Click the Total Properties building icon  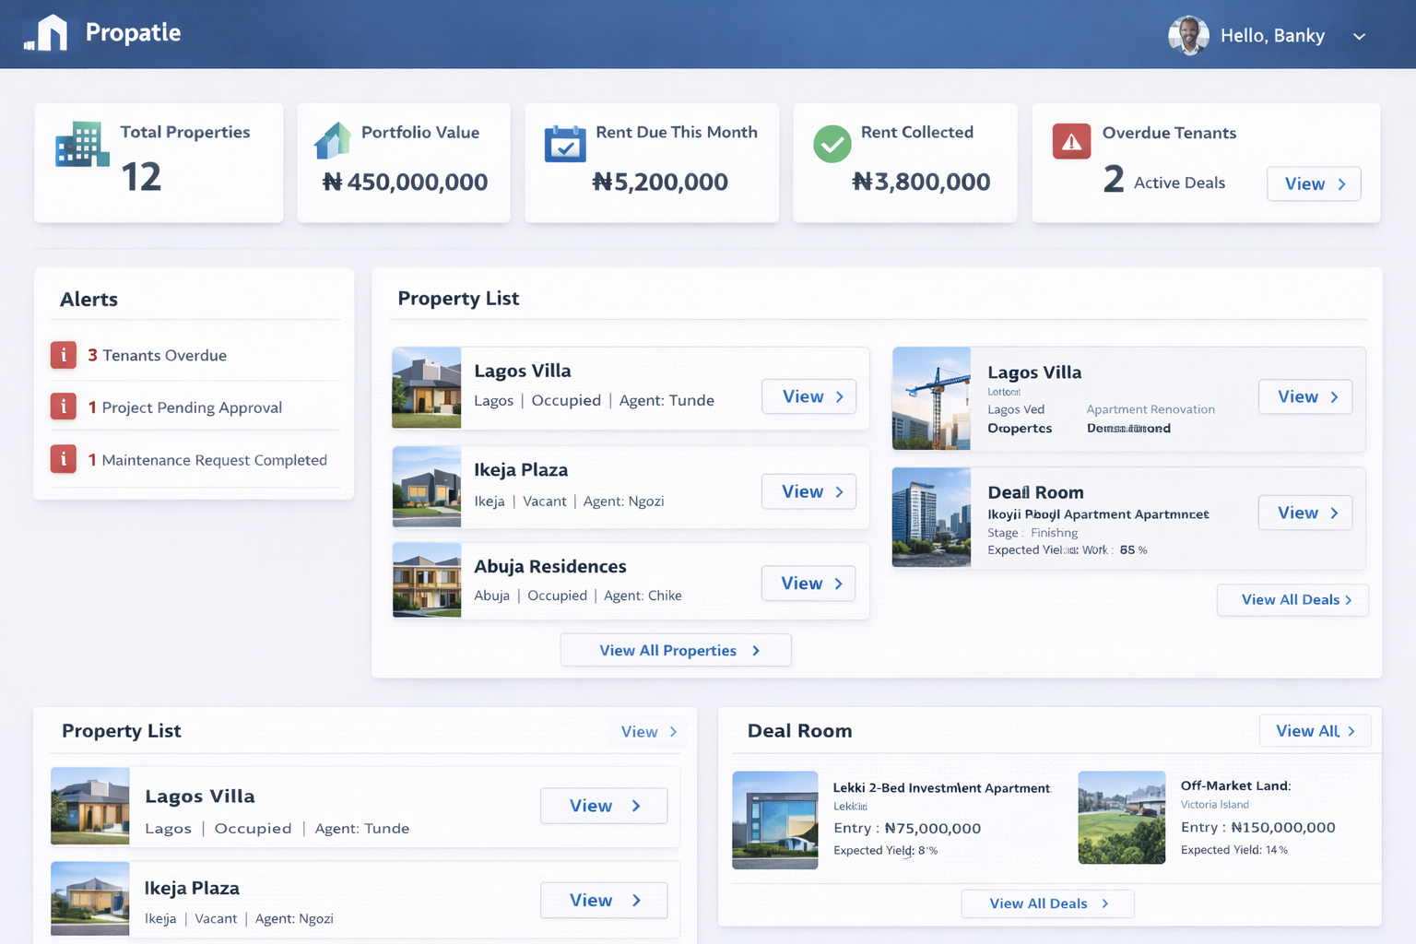point(81,145)
